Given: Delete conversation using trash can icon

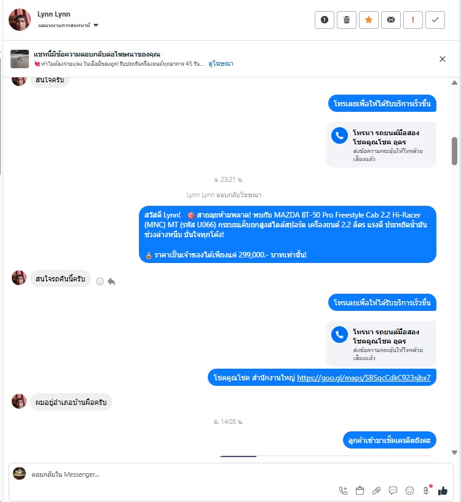Looking at the screenshot, I should (346, 20).
